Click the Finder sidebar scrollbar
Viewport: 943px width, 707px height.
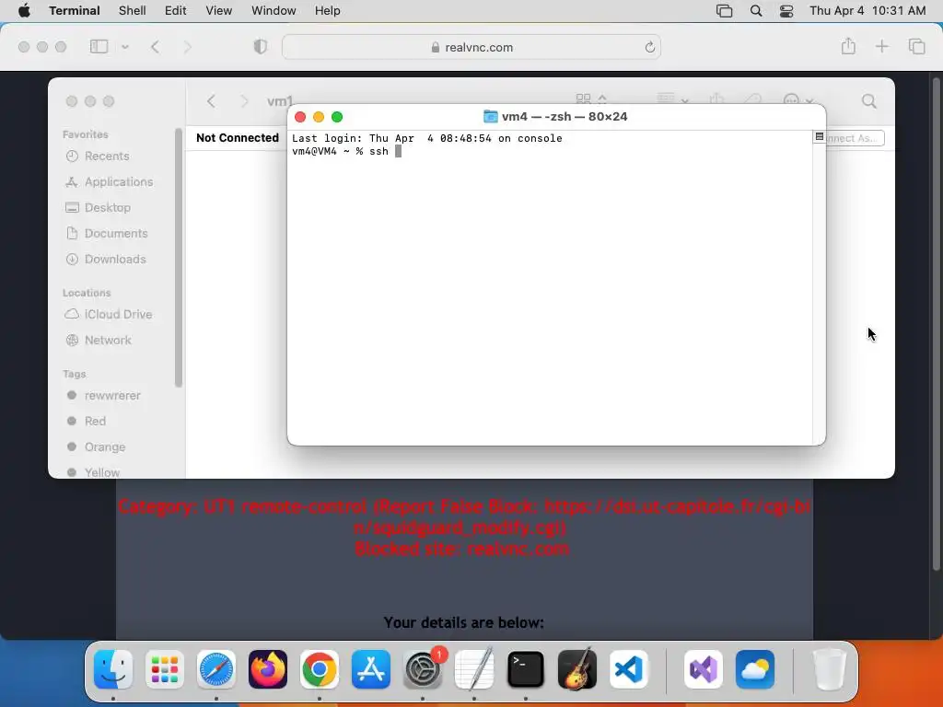tap(178, 258)
